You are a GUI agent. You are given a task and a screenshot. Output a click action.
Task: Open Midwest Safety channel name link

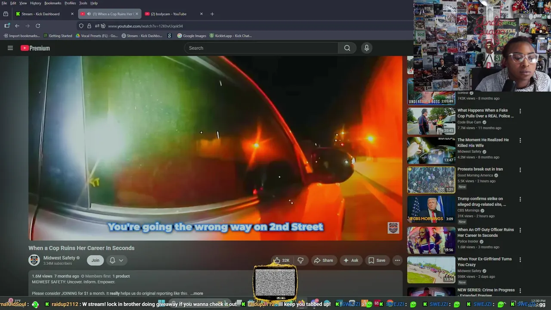[x=59, y=258]
